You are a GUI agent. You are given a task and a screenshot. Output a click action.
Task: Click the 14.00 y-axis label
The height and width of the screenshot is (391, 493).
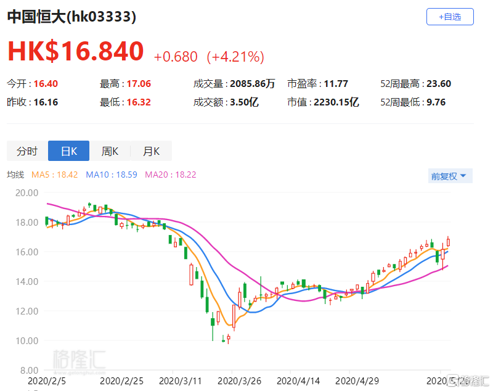[x=26, y=282]
